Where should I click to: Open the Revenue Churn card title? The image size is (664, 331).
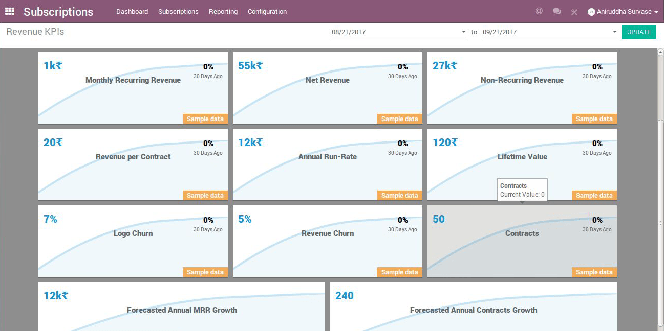[x=328, y=233]
